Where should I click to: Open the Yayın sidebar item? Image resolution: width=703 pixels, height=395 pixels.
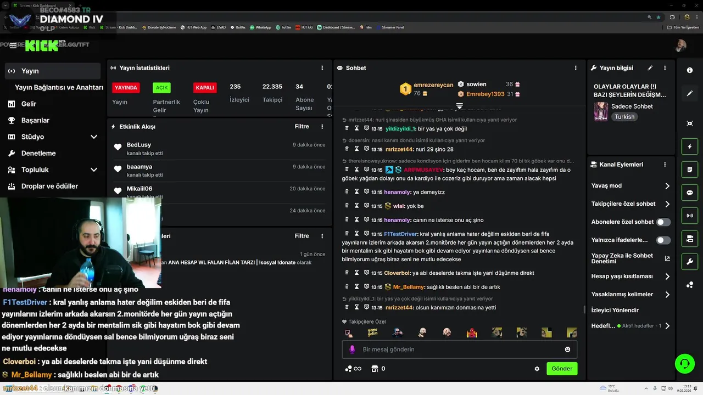52,71
